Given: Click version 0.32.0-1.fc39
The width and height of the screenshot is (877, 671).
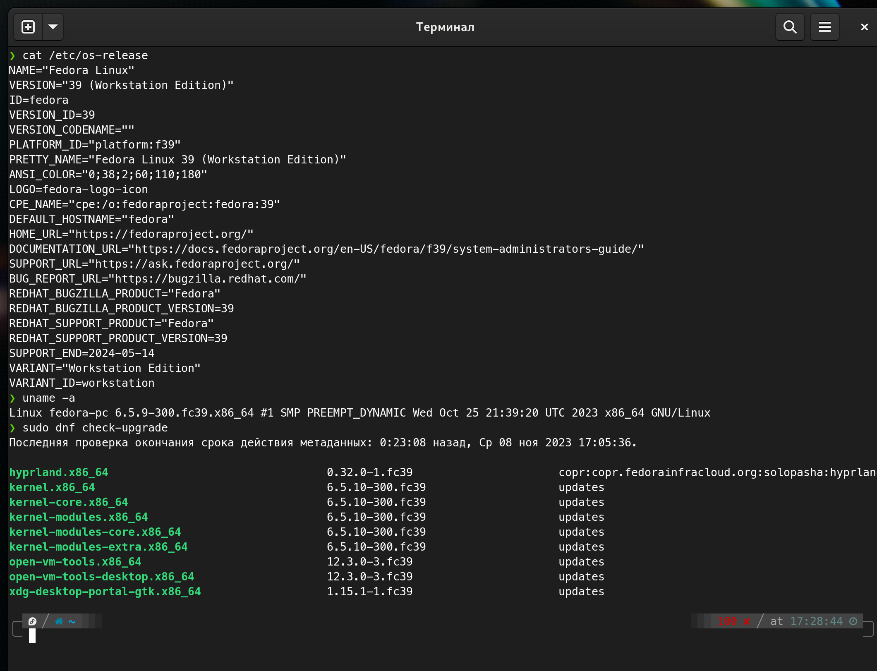Looking at the screenshot, I should pyautogui.click(x=370, y=472).
